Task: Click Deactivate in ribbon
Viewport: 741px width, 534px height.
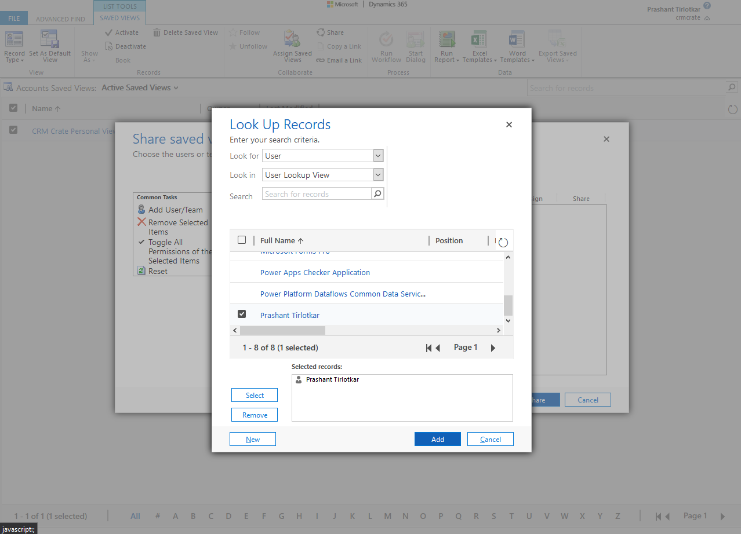Action: pyautogui.click(x=125, y=46)
